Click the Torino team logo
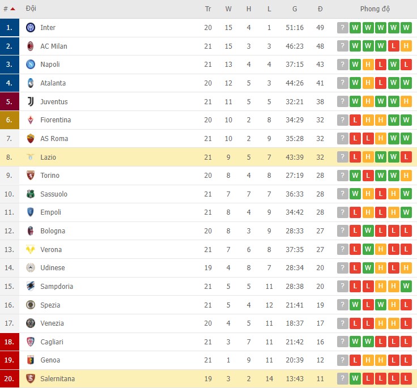The height and width of the screenshot is (388, 417). 31,176
